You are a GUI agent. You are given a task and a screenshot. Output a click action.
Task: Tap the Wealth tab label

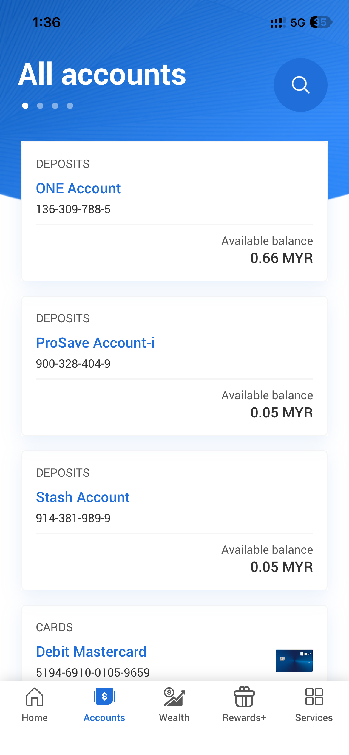174,718
